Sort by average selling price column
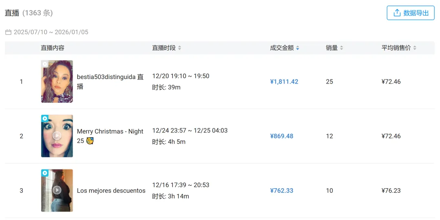 coord(414,48)
